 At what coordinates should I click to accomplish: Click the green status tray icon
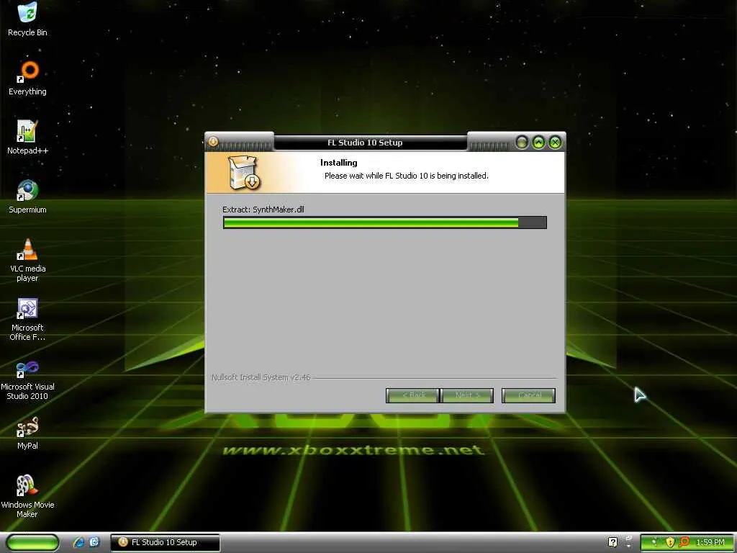point(654,542)
